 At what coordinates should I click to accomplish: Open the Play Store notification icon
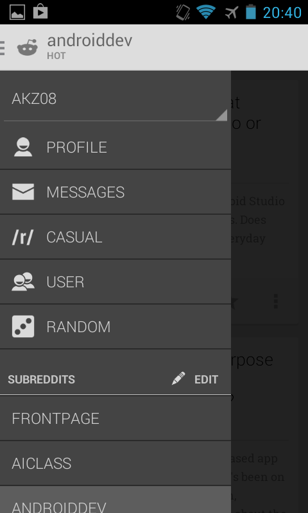point(40,12)
